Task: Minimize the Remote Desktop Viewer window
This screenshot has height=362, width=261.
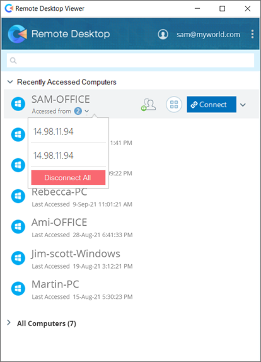Action: point(197,9)
